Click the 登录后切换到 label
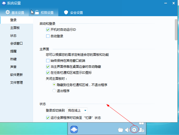Image resolution: width=179 pixels, height=135 pixels. tap(55, 110)
